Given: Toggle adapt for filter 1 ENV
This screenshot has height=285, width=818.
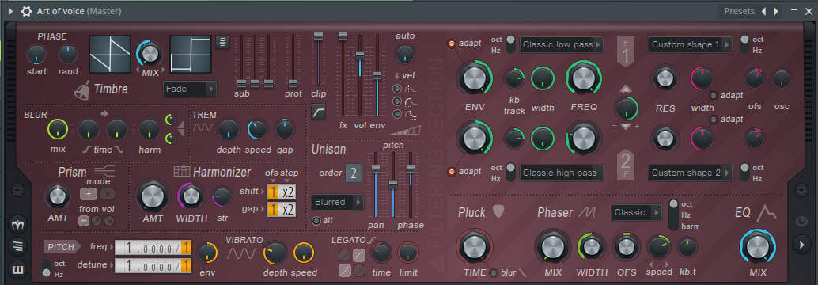Looking at the screenshot, I should tap(452, 44).
